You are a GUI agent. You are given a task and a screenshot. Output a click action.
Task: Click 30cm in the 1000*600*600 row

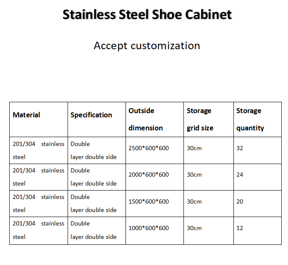pos(194,228)
